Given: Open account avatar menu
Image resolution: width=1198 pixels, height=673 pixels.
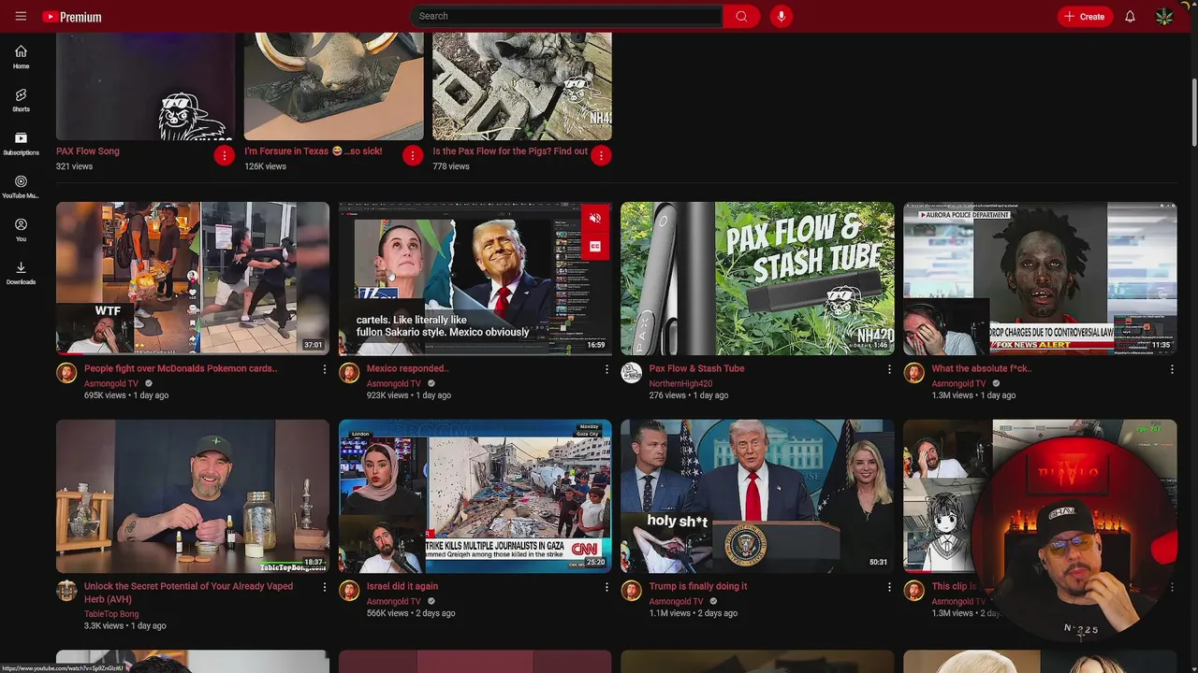Looking at the screenshot, I should [x=1164, y=16].
